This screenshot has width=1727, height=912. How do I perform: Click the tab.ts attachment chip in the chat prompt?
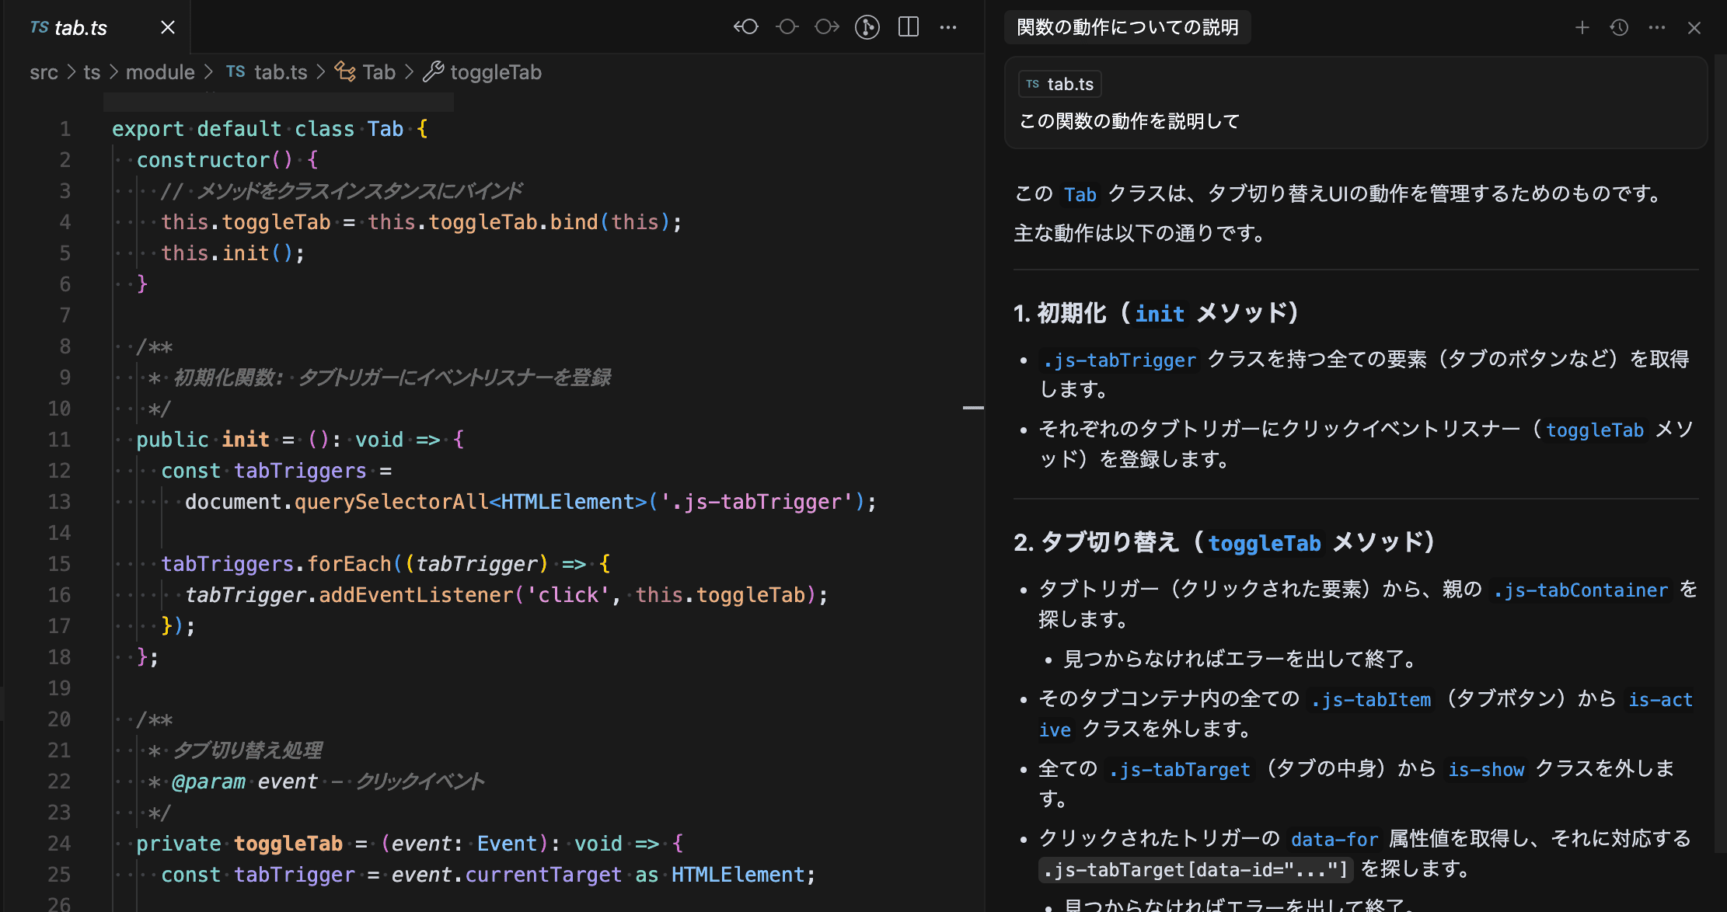(x=1059, y=83)
